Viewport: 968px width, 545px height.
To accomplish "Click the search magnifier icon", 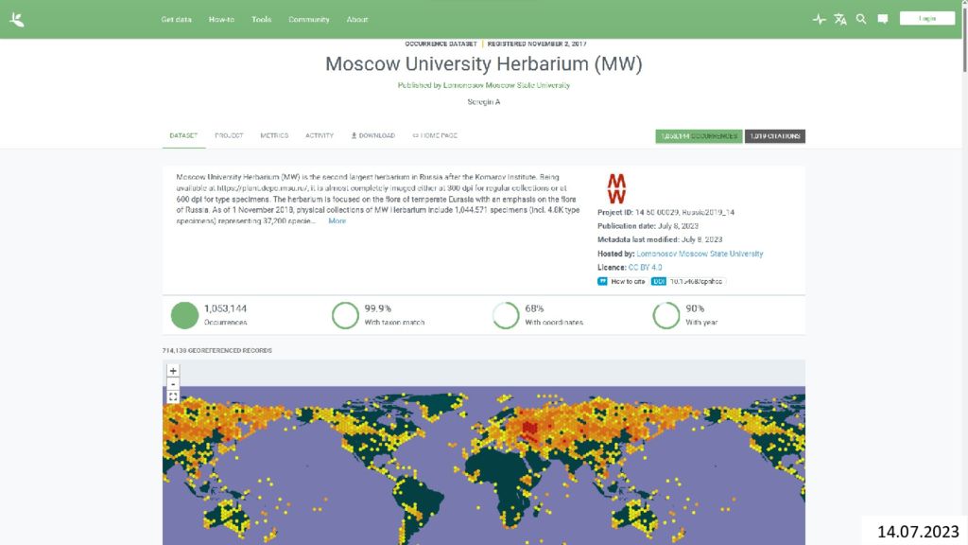I will coord(861,19).
